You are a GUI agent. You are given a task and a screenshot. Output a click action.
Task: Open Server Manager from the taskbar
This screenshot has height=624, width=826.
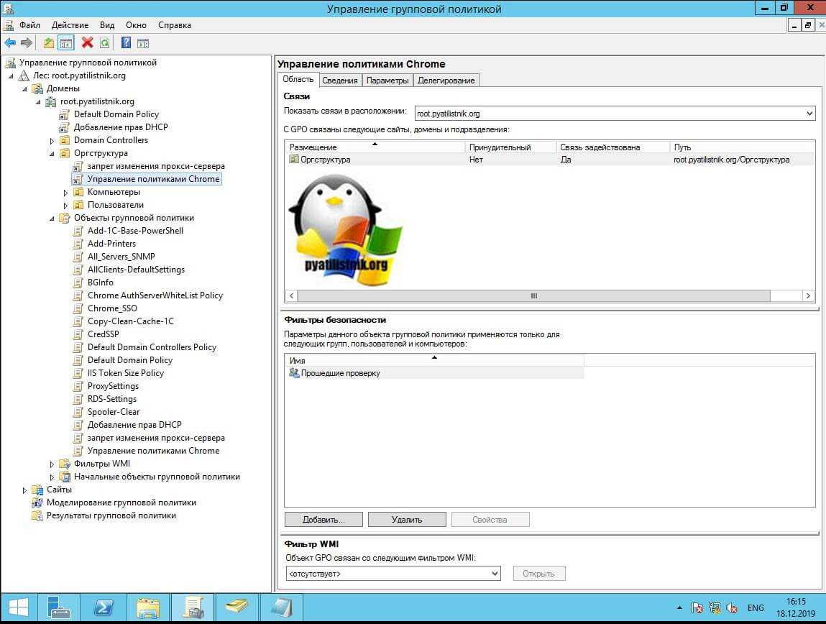[59, 608]
